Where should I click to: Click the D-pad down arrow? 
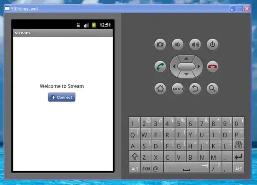[x=187, y=74]
